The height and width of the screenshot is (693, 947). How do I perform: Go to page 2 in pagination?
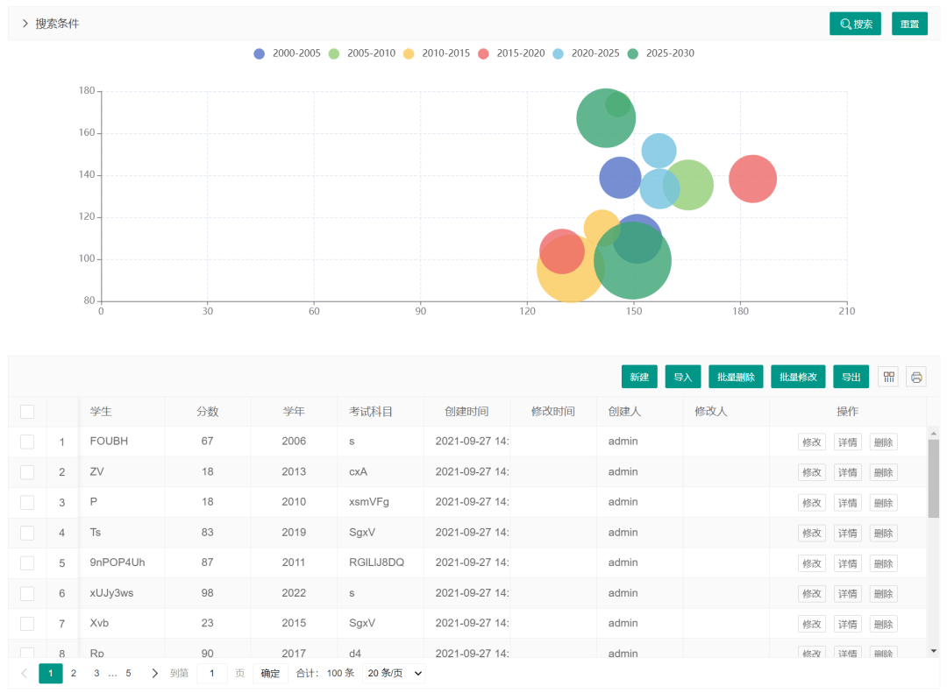74,673
